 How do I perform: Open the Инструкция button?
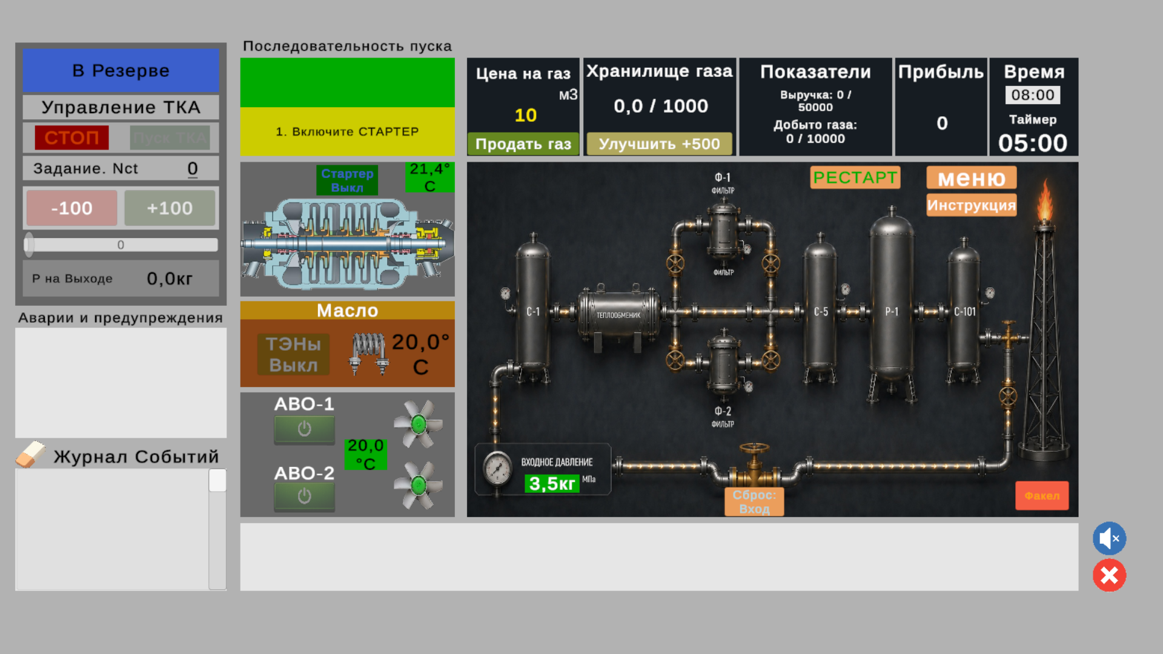(x=972, y=205)
